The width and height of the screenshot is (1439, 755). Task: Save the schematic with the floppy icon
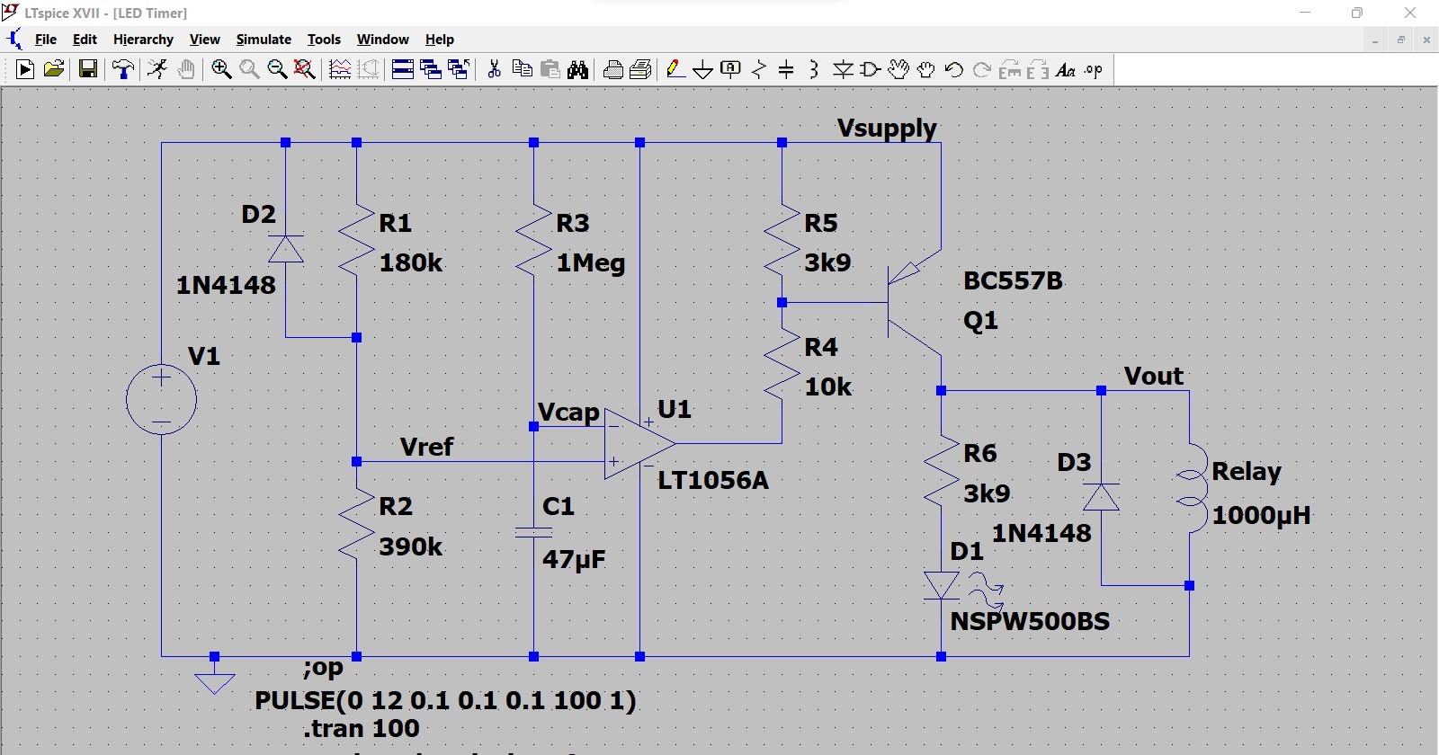pos(88,69)
